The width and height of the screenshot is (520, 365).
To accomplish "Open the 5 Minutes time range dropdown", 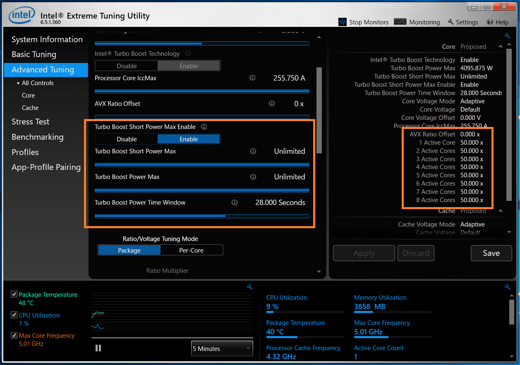I will click(222, 348).
